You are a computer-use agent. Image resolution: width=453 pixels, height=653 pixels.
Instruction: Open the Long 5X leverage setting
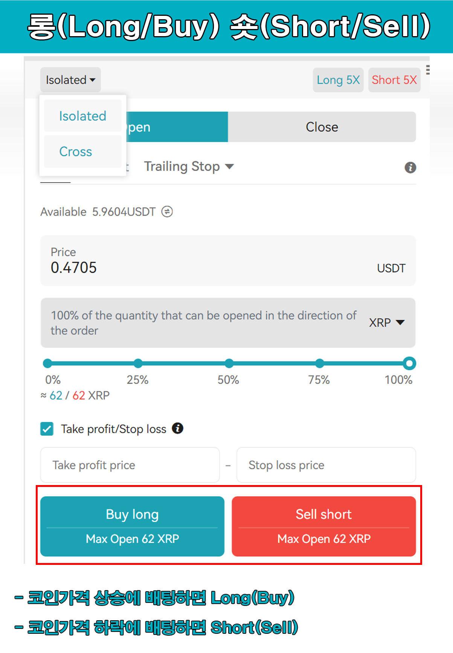pos(338,80)
